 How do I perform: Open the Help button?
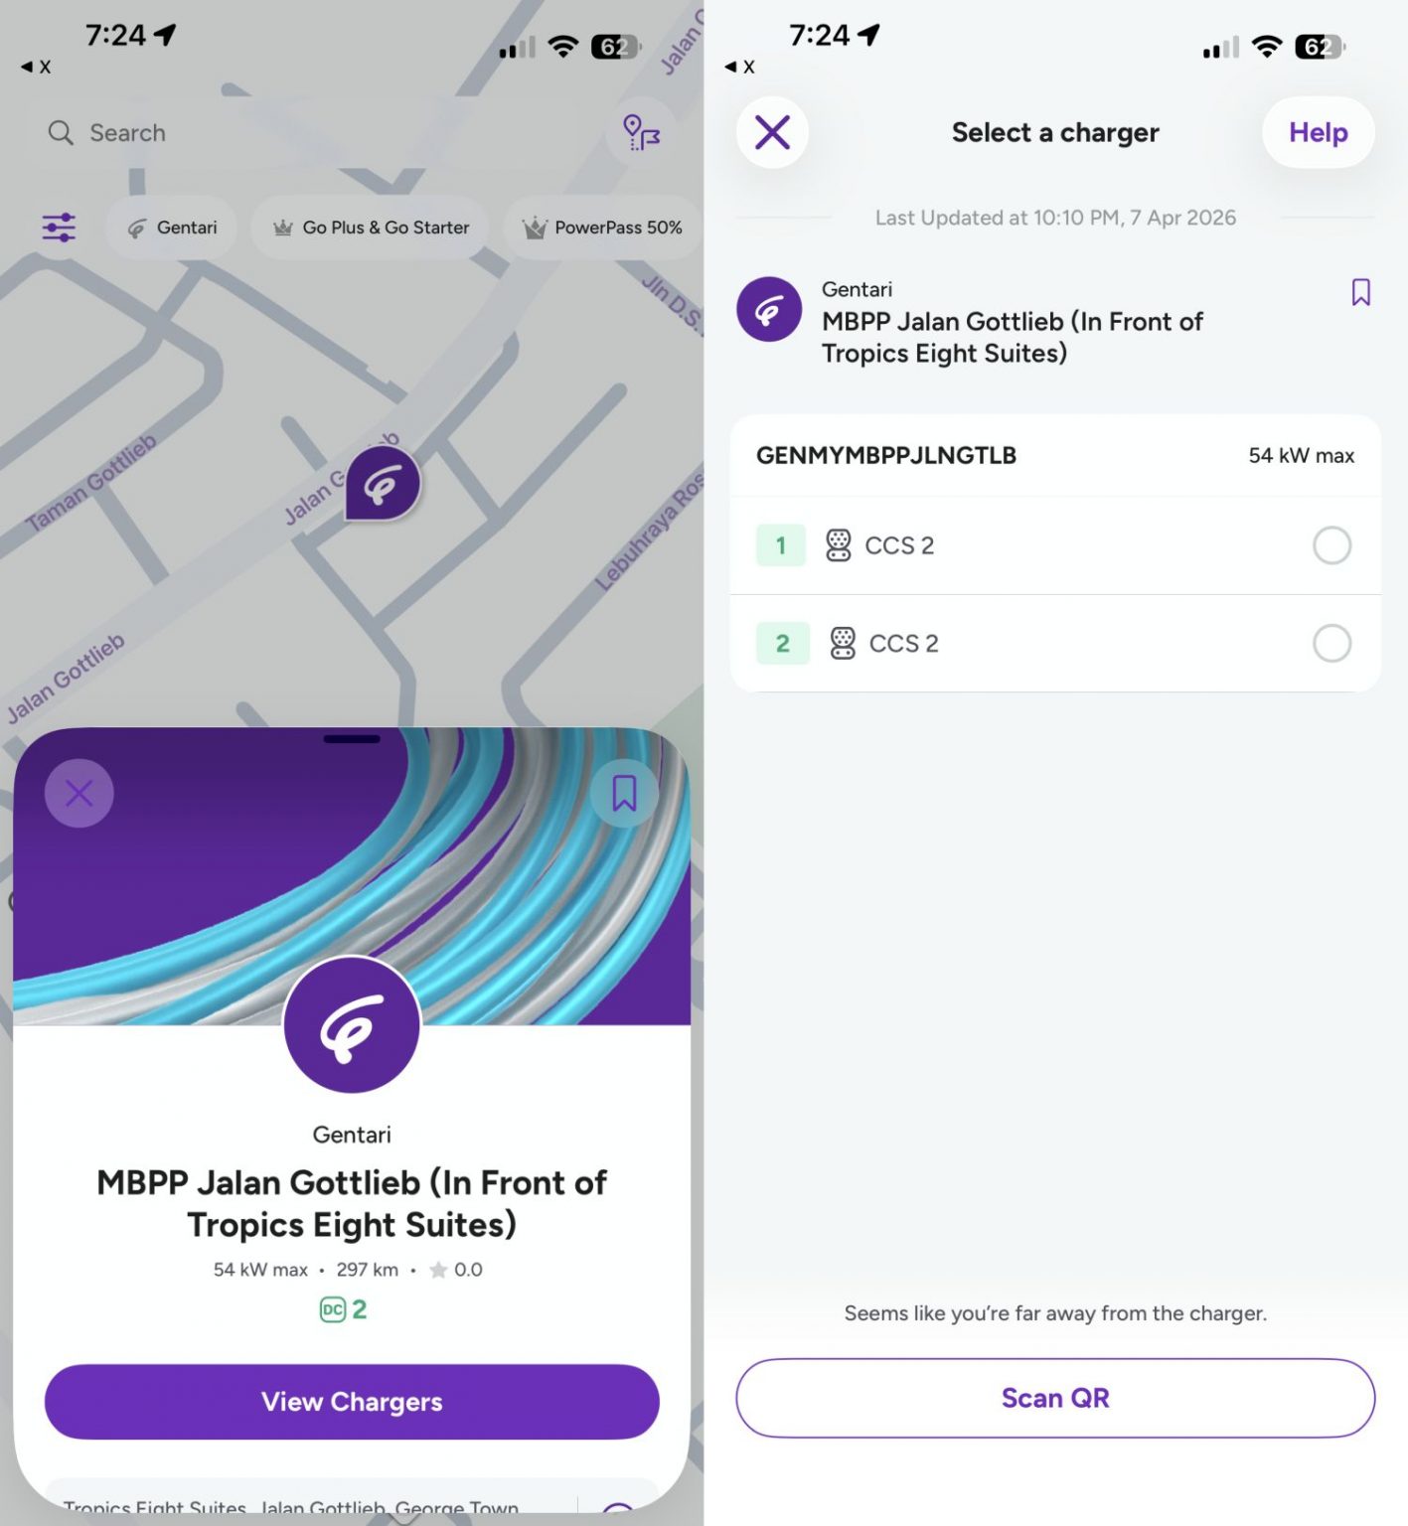coord(1319,132)
